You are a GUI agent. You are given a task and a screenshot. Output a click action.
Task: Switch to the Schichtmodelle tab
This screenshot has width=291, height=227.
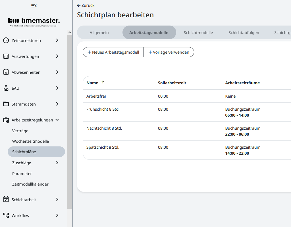pos(198,33)
